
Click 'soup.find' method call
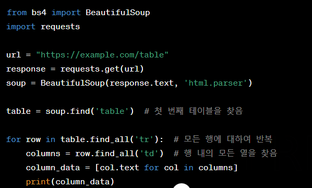[68, 111]
